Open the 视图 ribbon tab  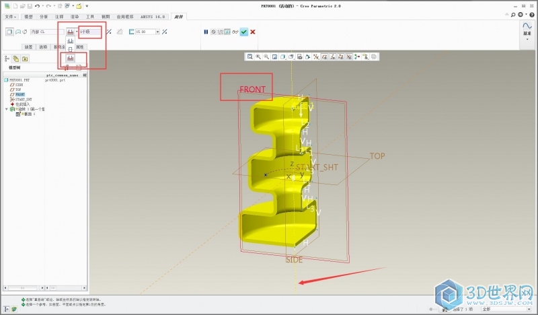coord(106,17)
